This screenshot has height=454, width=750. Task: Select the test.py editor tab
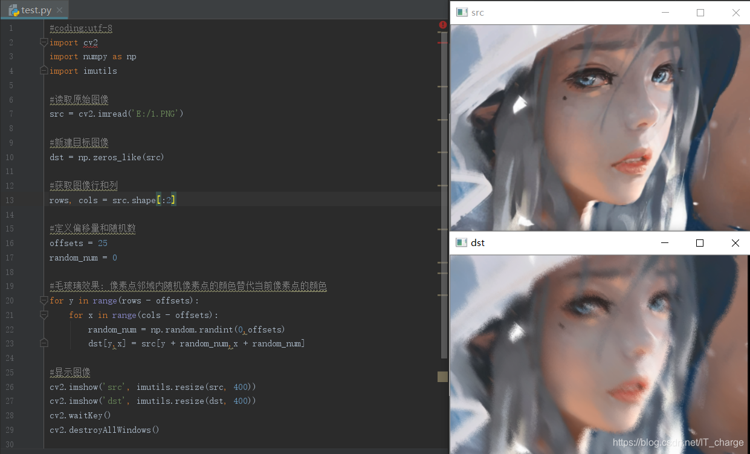click(35, 10)
